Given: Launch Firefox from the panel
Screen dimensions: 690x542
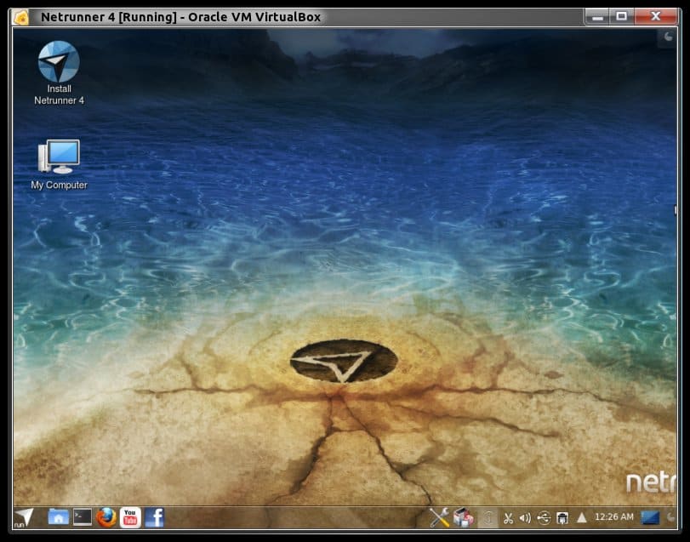Looking at the screenshot, I should [x=106, y=516].
